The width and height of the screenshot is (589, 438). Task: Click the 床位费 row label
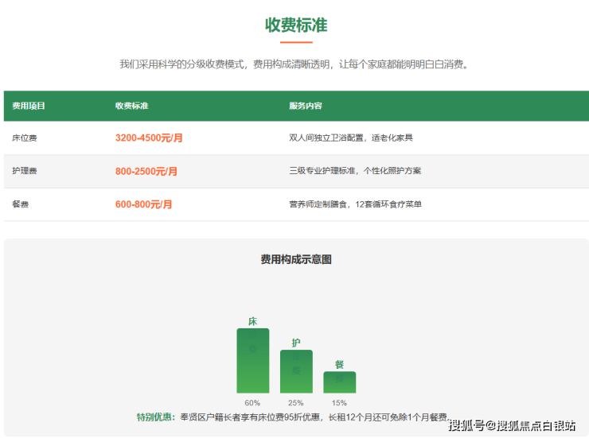point(24,138)
